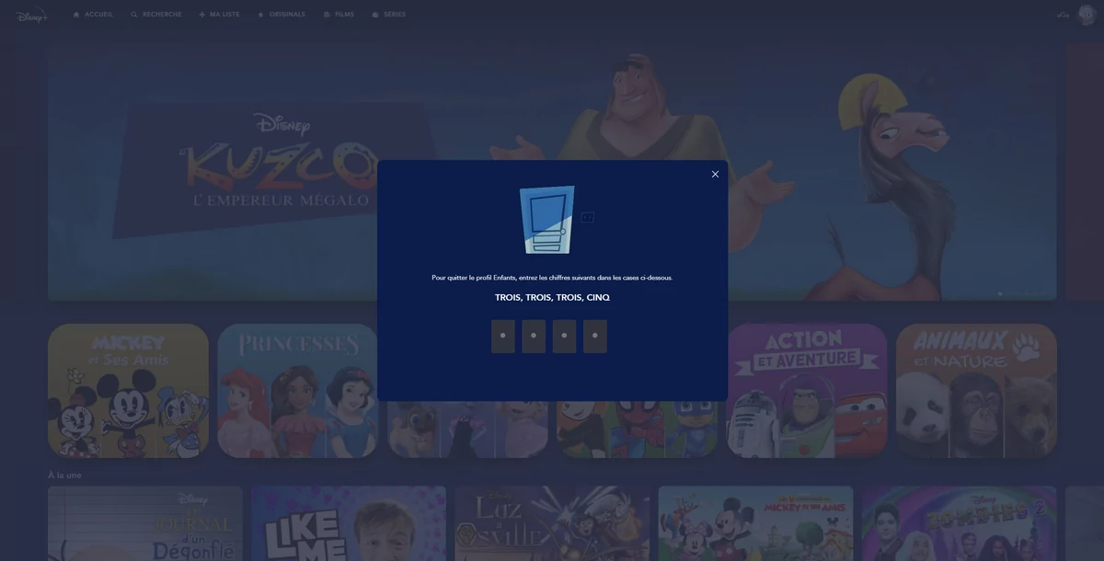Close the exit-kids-profile dialog with the X
Viewport: 1104px width, 561px height.
pyautogui.click(x=715, y=174)
